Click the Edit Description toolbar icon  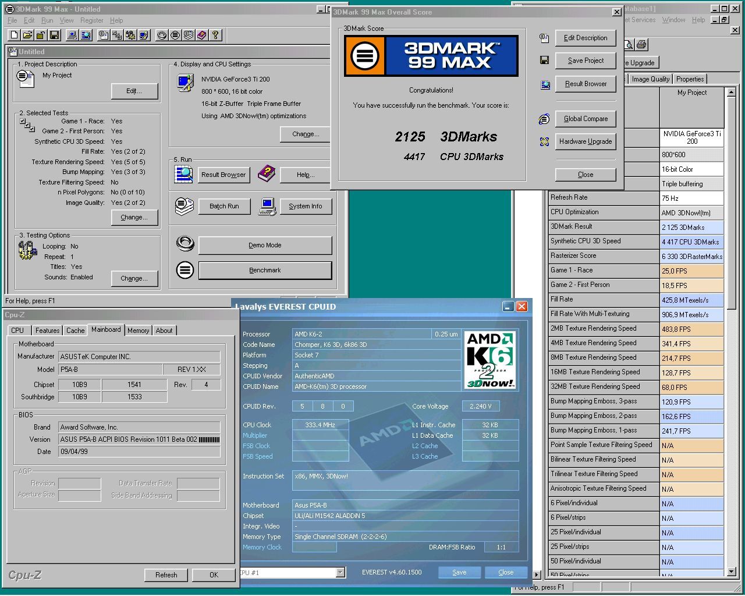tap(104, 35)
